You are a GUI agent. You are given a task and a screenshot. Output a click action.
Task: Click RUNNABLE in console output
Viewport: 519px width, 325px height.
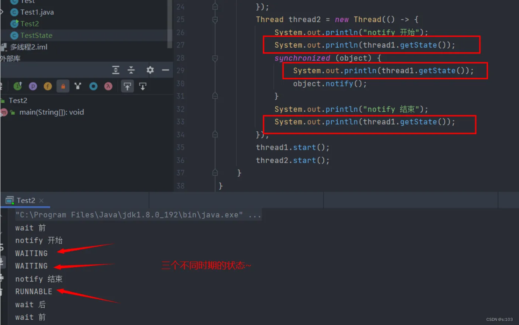[x=34, y=291]
